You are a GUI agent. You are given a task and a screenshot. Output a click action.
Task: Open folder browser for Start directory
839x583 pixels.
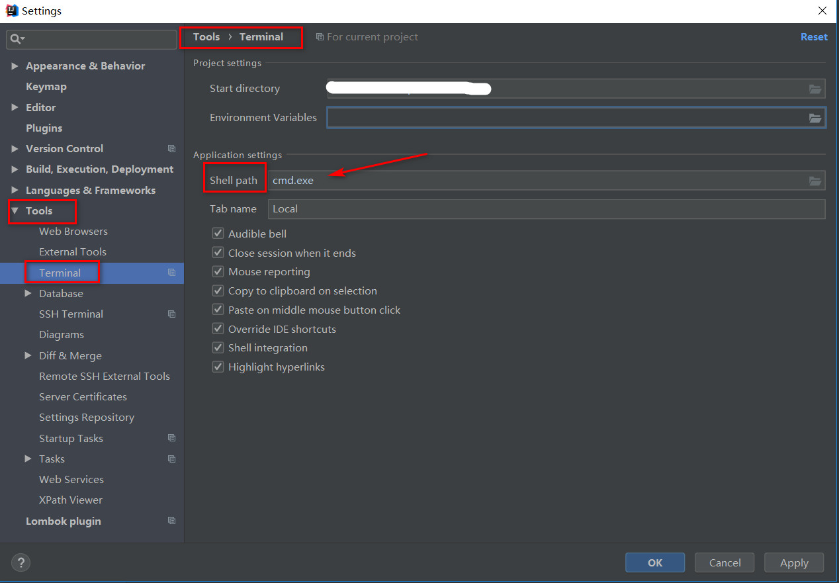click(x=815, y=89)
